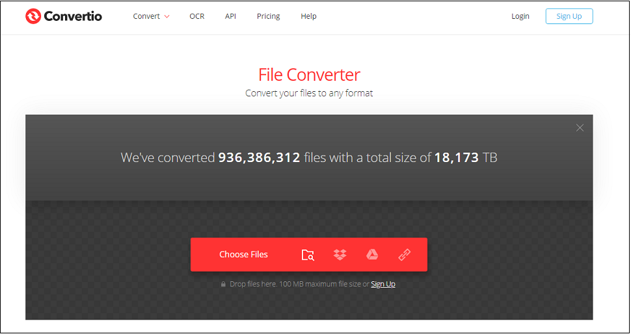Add file by URL link icon

pos(405,255)
